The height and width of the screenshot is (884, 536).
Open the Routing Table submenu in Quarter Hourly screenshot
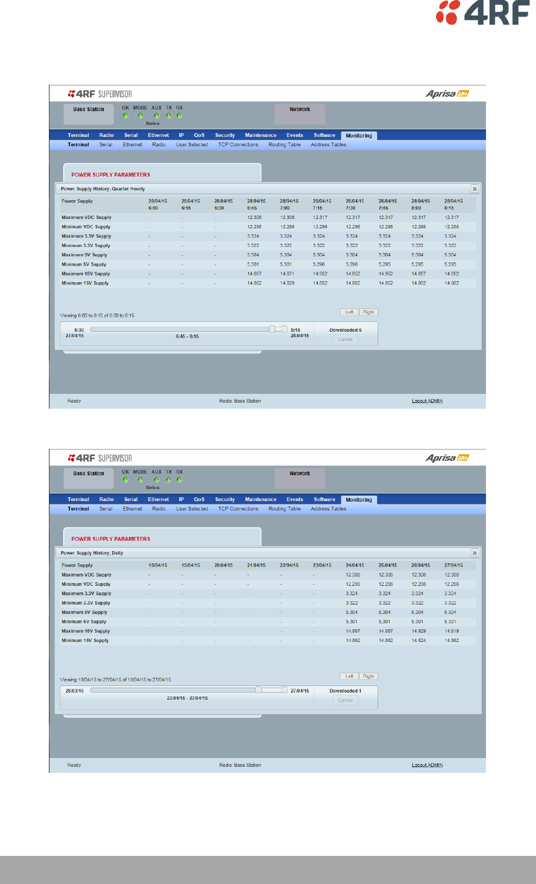(284, 145)
